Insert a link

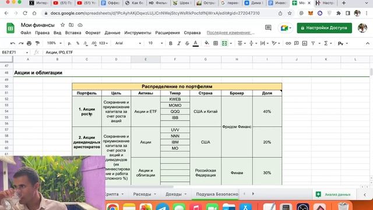point(288,43)
